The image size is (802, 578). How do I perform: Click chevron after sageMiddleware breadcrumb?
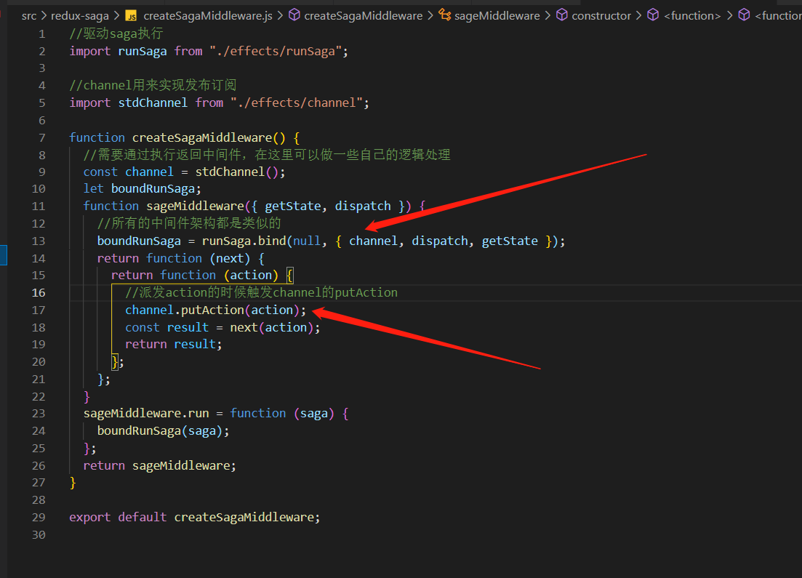click(x=548, y=16)
